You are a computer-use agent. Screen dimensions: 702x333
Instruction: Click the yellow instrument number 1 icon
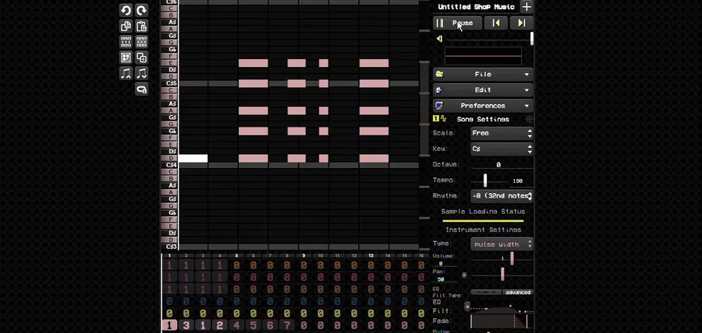435,119
